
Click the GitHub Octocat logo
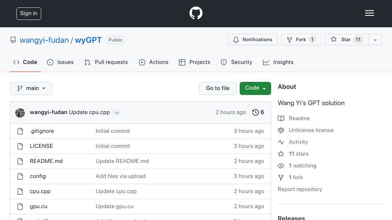pos(196,13)
